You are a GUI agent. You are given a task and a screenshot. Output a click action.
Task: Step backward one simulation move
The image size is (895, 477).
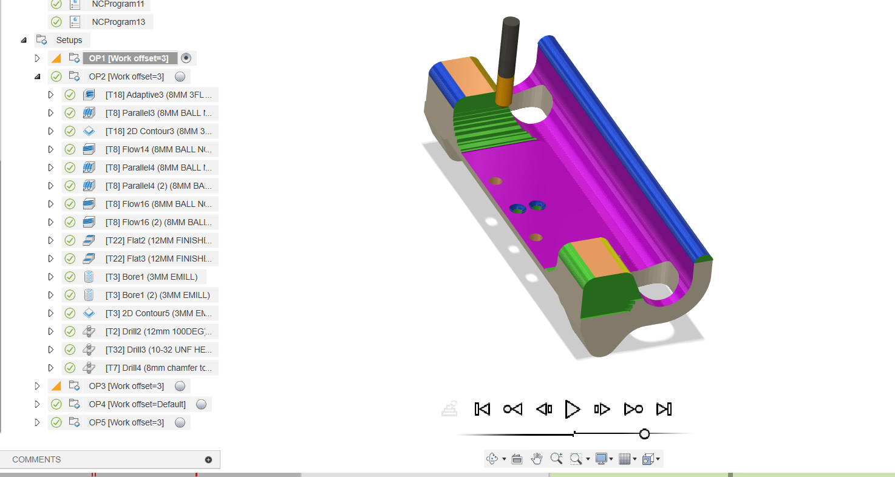(544, 409)
